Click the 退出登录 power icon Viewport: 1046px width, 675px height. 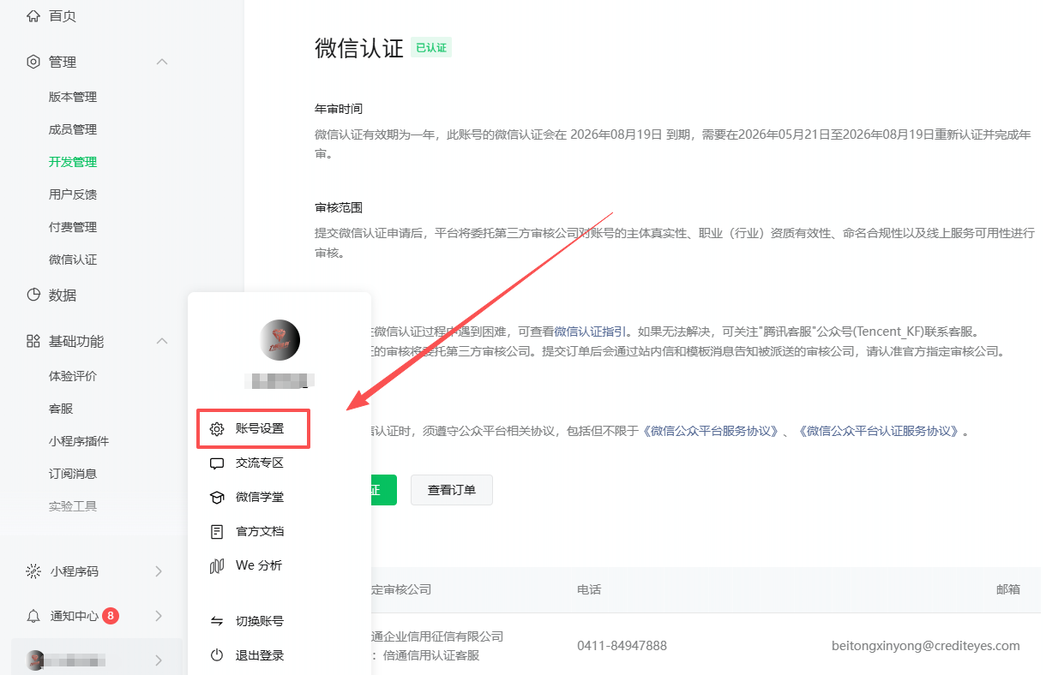pos(217,655)
